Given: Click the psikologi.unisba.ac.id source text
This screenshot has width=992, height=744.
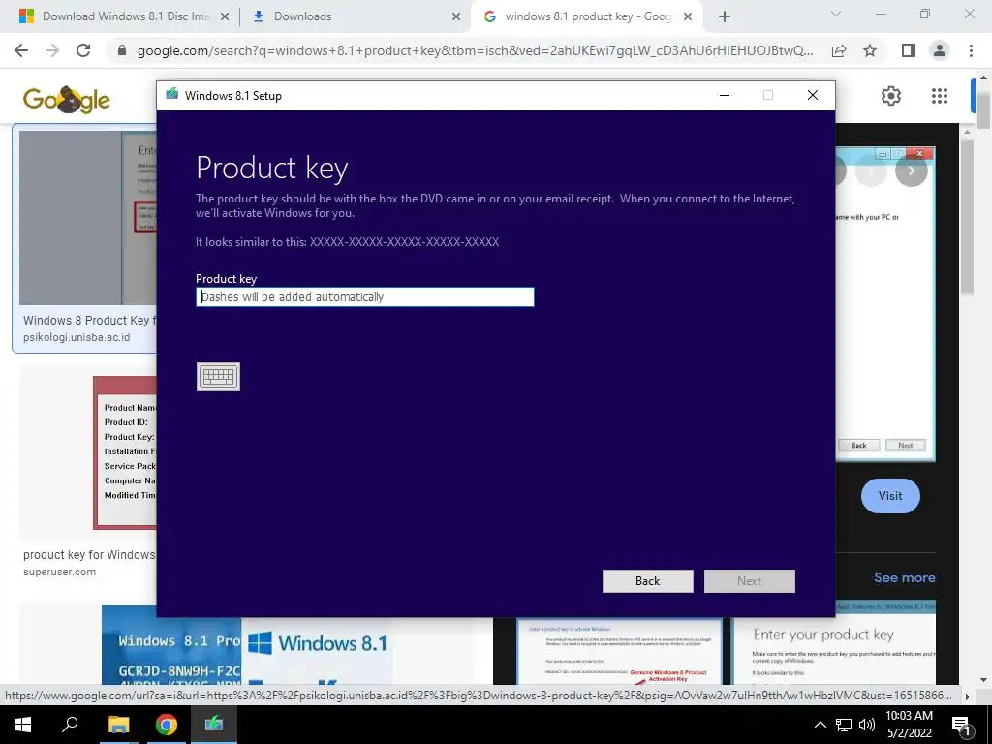Looking at the screenshot, I should point(77,337).
